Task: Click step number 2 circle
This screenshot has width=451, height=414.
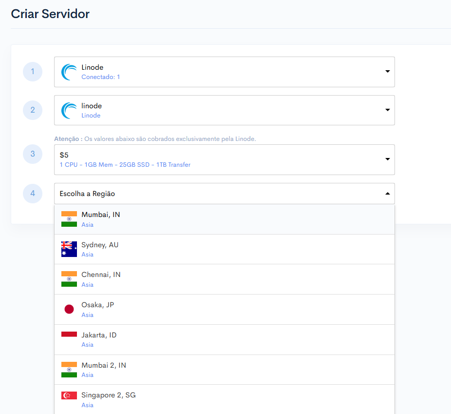Action: (x=33, y=110)
